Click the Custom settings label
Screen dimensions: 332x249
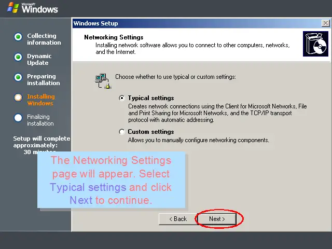click(x=151, y=132)
